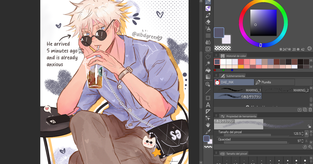The width and height of the screenshot is (313, 164).
Task: Select the Auto select magic wand tool
Action: click(x=208, y=63)
